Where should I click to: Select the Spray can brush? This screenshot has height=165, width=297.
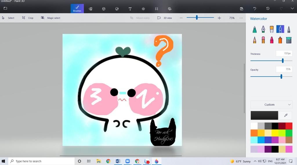pos(280,40)
